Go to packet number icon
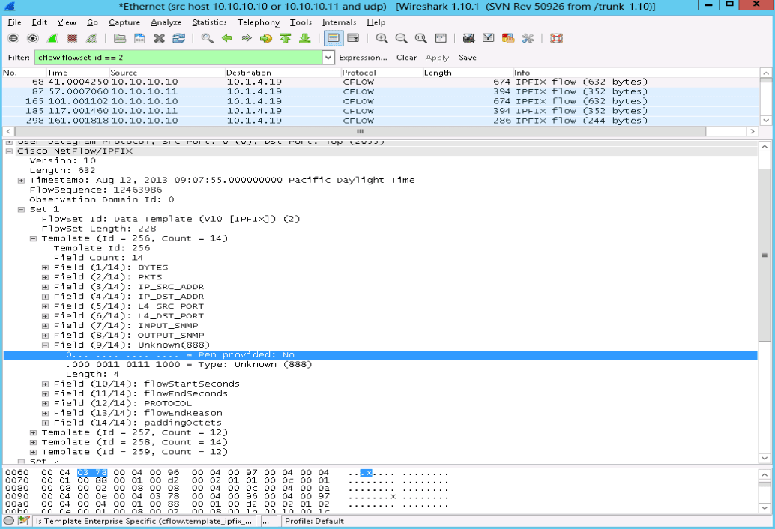Image resolution: width=775 pixels, height=529 pixels. pos(266,38)
